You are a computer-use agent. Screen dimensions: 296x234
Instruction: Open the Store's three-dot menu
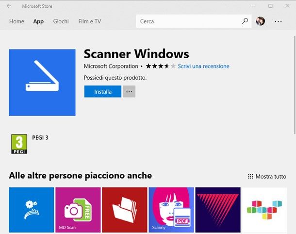[x=278, y=21]
